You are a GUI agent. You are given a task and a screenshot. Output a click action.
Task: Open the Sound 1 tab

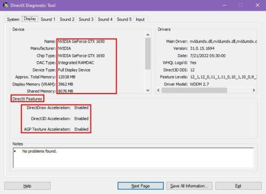(x=48, y=19)
